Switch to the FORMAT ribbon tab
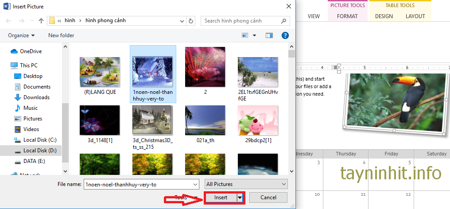Screen dimensions: 450x209 click(x=347, y=16)
